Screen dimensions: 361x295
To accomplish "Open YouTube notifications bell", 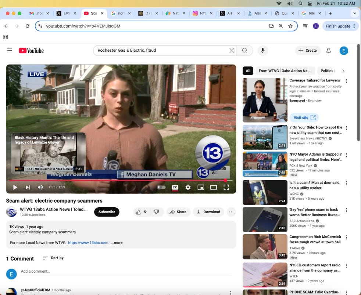I will [x=329, y=51].
